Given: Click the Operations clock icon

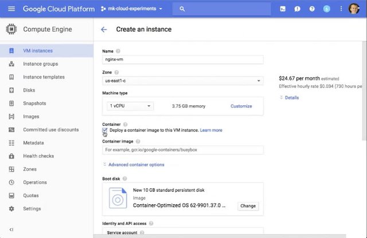Looking at the screenshot, I should 11,182.
